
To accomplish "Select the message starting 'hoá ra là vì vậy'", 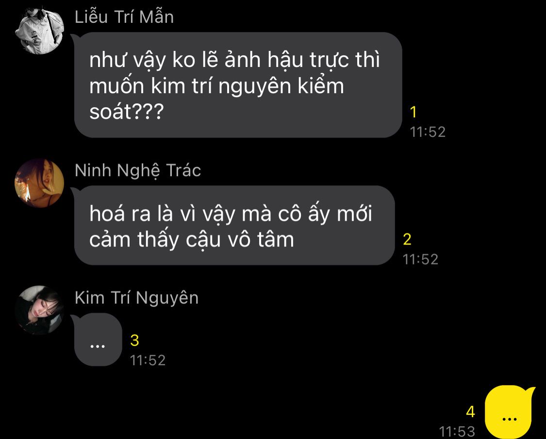I will coord(234,225).
